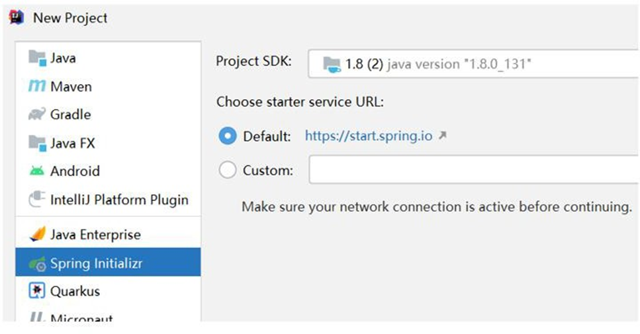The image size is (640, 334).
Task: Select Micronaut in the project list
Action: point(81,318)
